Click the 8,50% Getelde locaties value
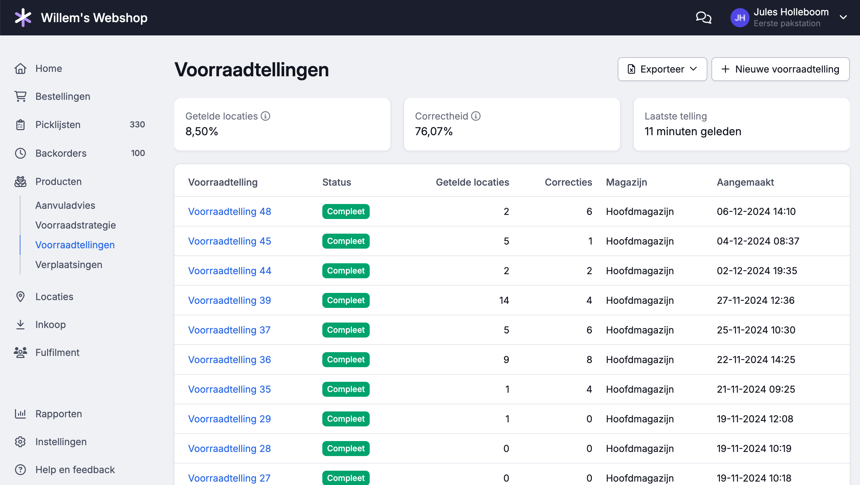 (x=202, y=131)
